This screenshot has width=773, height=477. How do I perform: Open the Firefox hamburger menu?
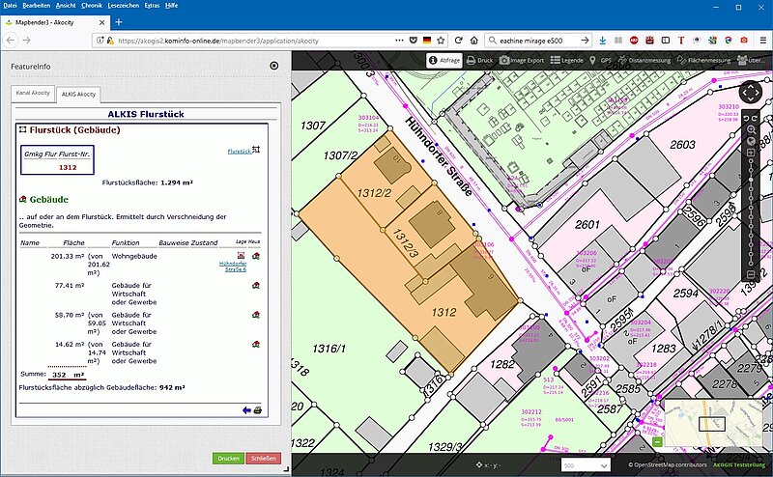[x=760, y=41]
